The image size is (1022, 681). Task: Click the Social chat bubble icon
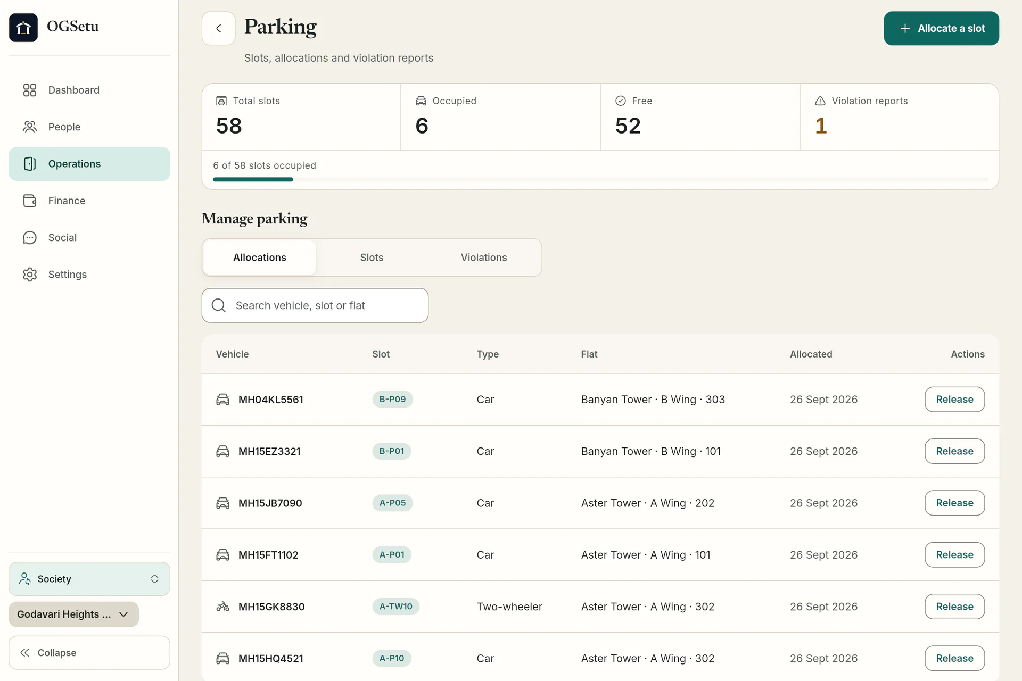(30, 238)
